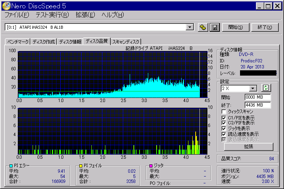Click the PI error total 166909
Image resolution: width=284 pixels, height=189 pixels.
(58, 181)
